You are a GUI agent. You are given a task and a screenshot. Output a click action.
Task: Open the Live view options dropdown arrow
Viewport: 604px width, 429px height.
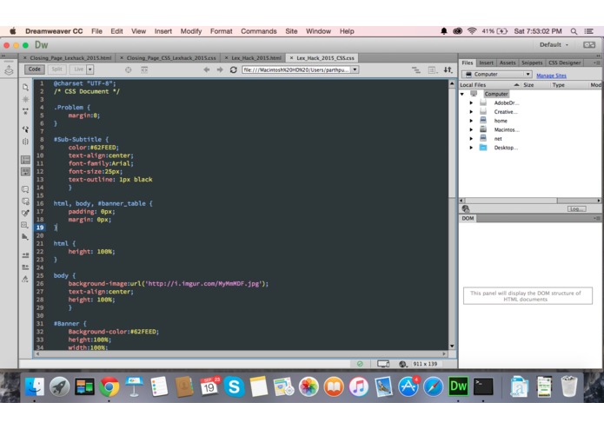[x=90, y=69]
